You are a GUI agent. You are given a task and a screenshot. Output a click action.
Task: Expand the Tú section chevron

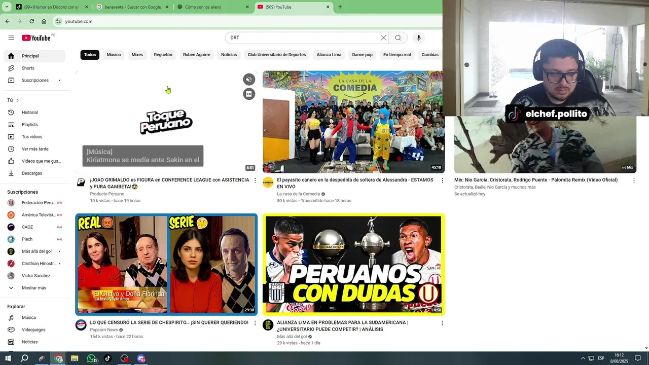[x=17, y=100]
